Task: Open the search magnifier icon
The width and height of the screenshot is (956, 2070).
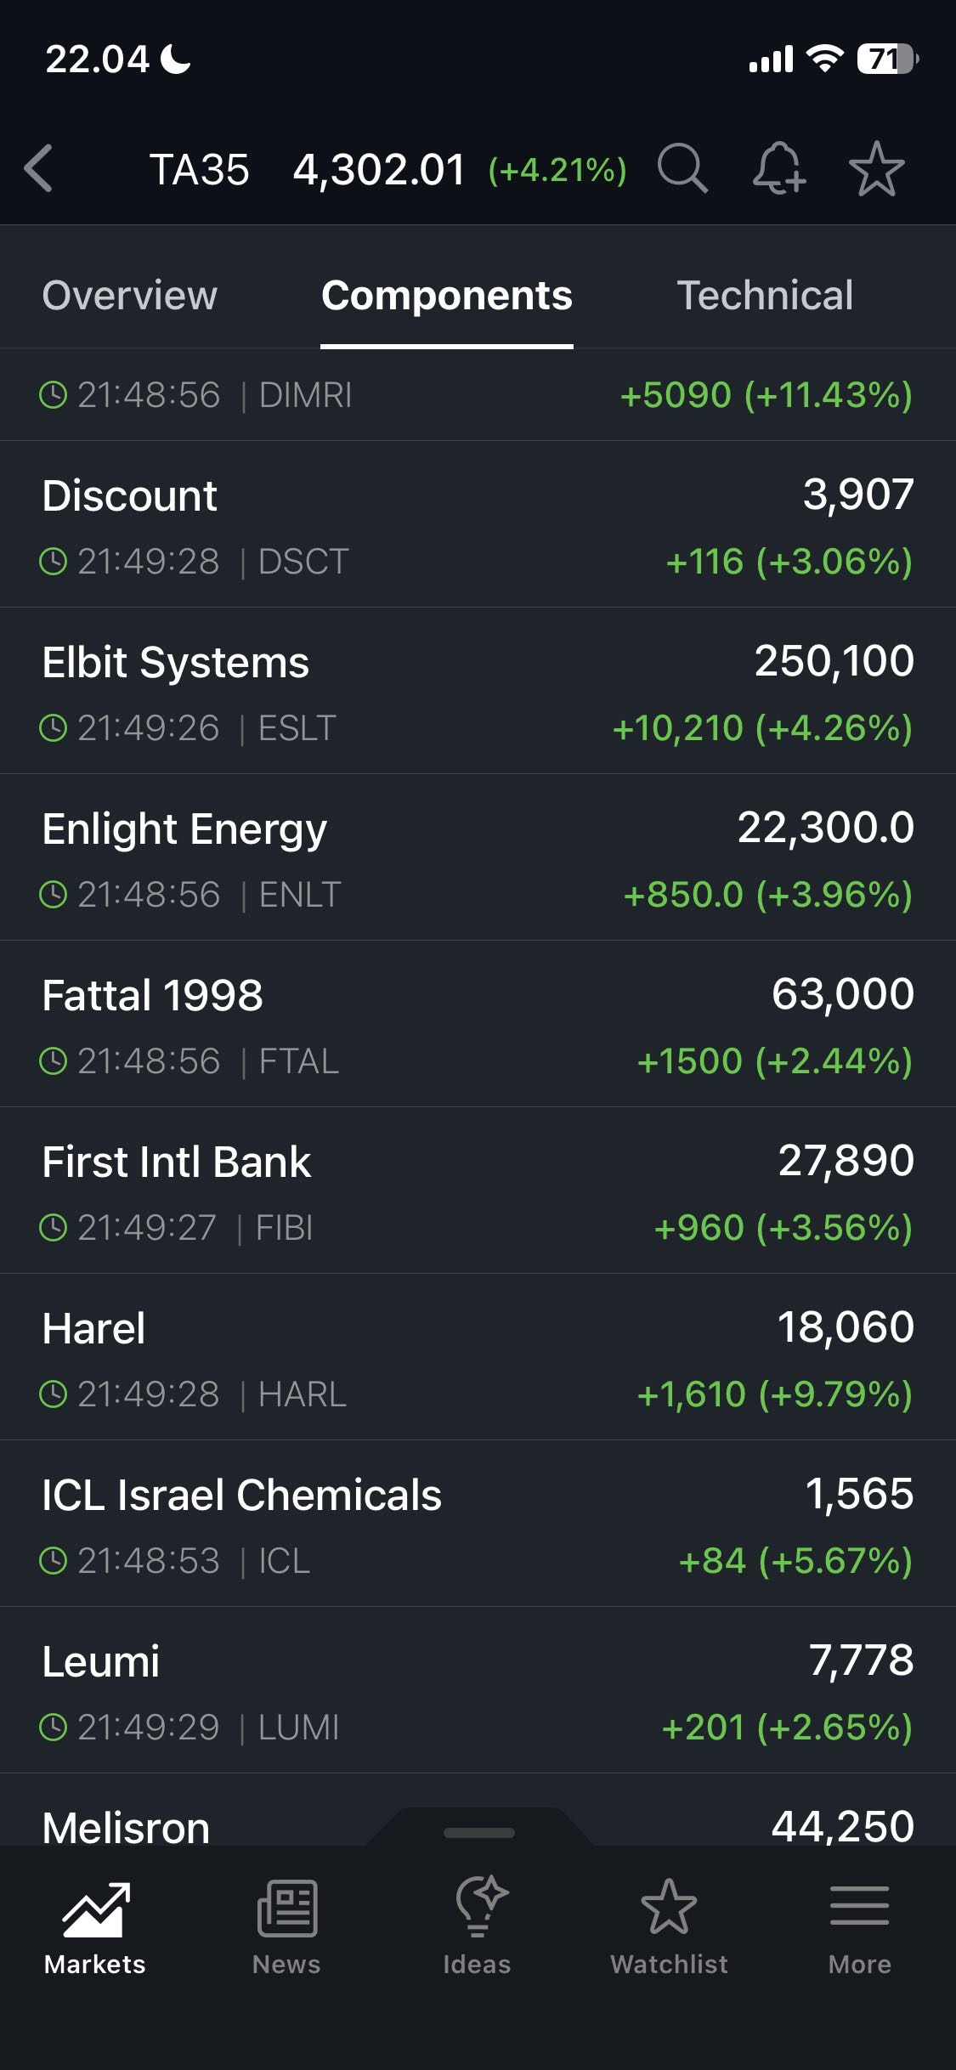Action: [682, 168]
